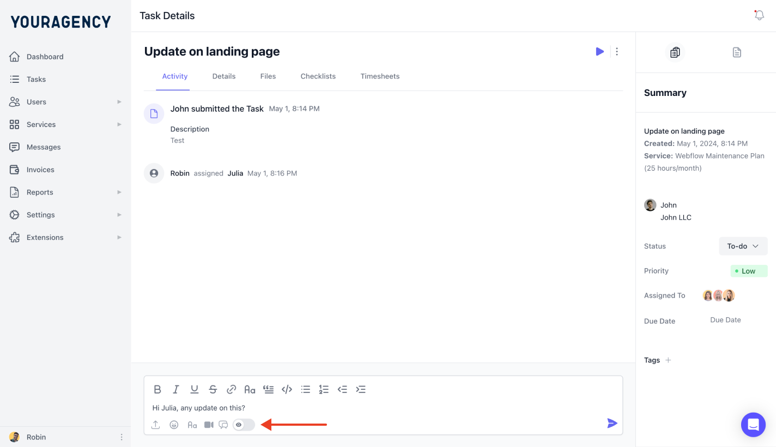Click John's avatar in Summary

click(x=650, y=205)
